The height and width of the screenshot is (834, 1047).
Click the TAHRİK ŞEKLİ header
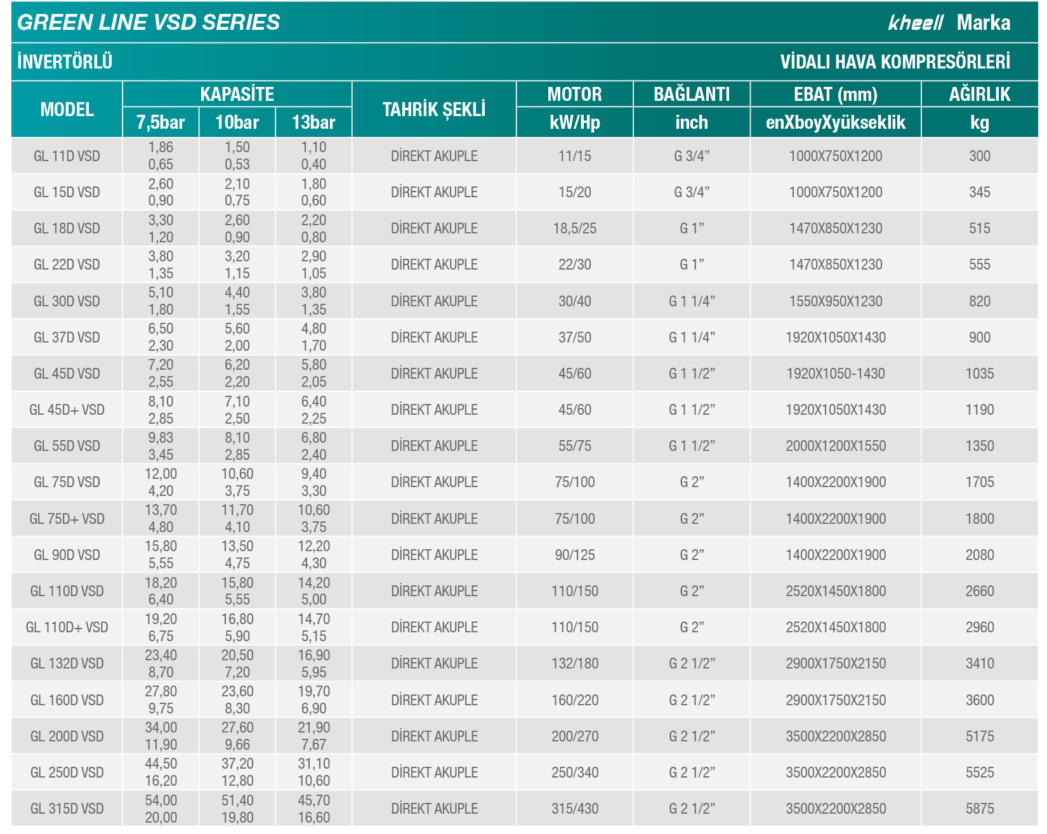tap(434, 109)
